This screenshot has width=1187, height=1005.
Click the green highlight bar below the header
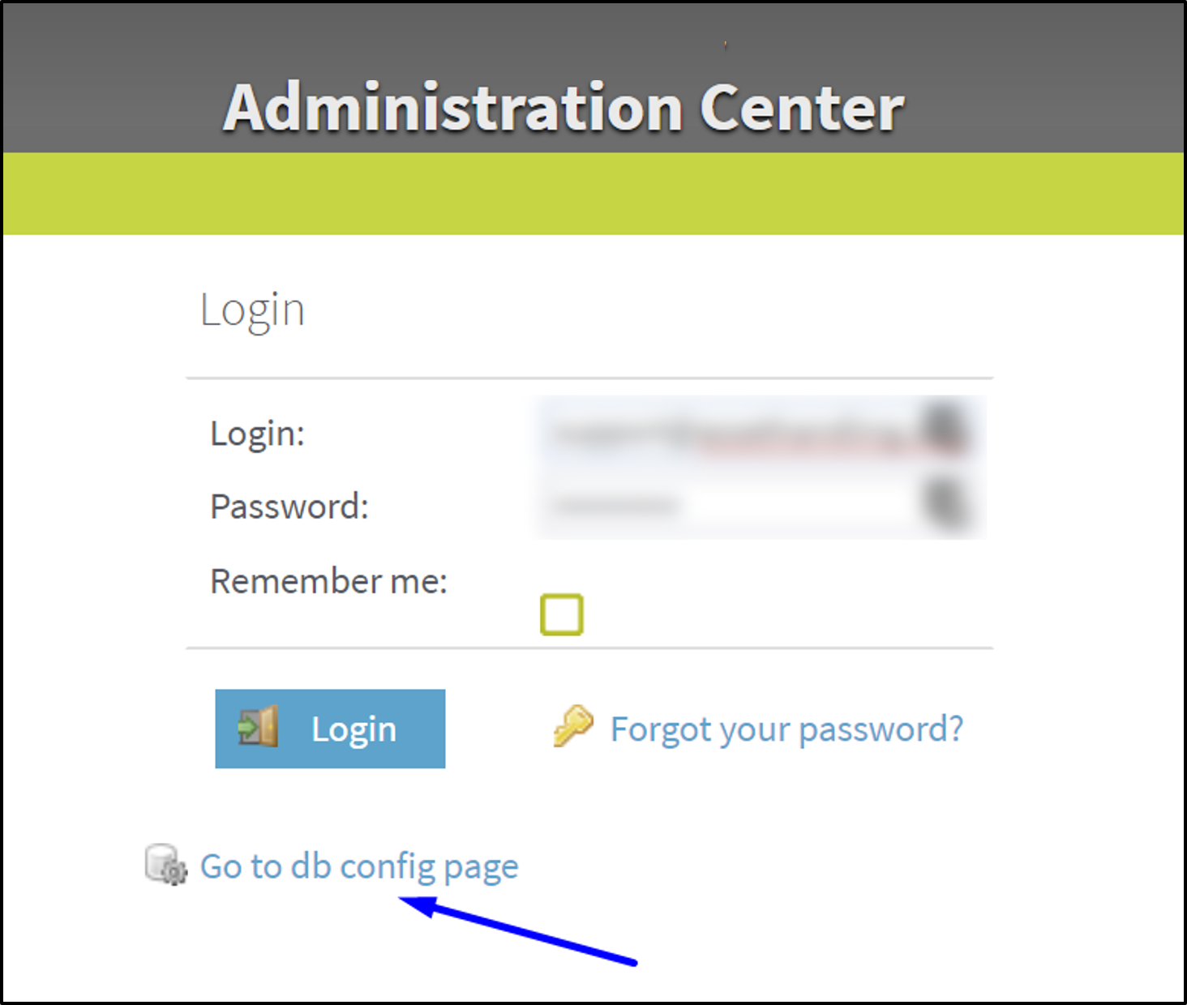[x=593, y=193]
